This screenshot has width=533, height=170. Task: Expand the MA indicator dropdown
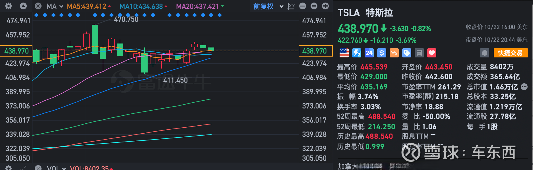(61, 6)
